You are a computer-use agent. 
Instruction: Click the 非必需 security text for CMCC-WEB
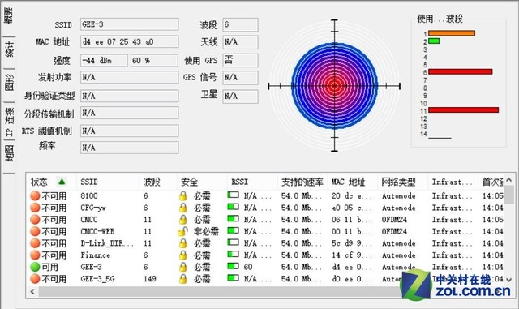point(206,231)
